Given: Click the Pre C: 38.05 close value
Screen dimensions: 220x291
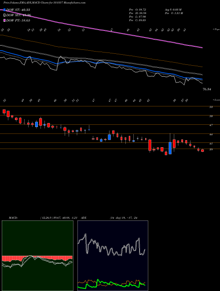Looking at the screenshot, I should point(138,20).
